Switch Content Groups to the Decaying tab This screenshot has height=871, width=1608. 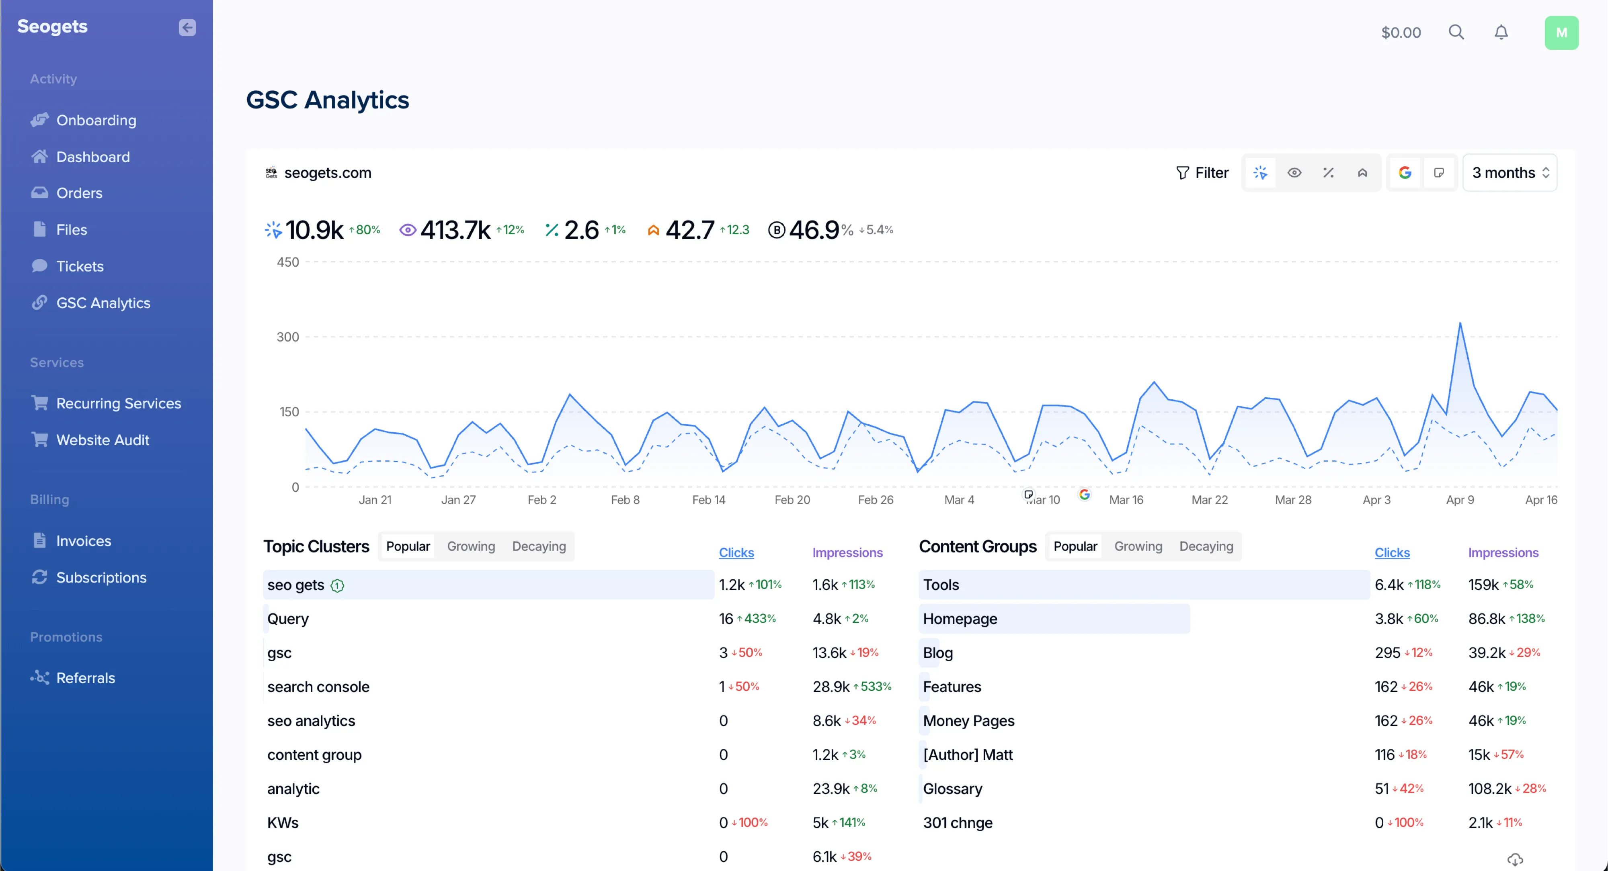point(1206,546)
